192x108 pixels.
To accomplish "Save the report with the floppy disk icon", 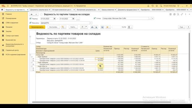I will pyautogui.click(x=102, y=27).
